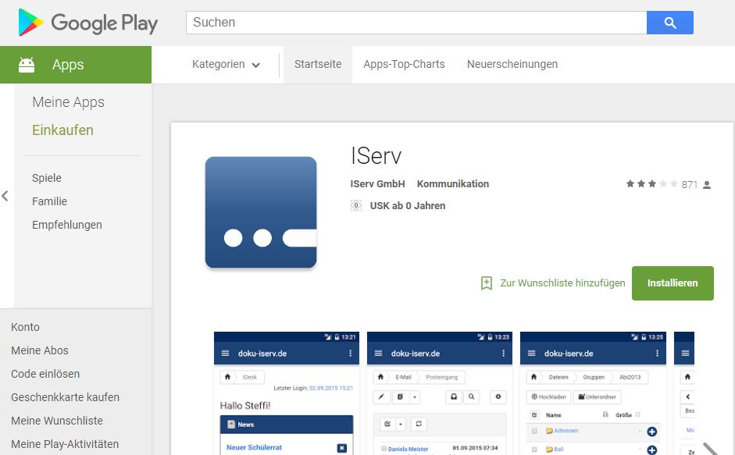This screenshot has width=735, height=455.
Task: Switch to the Startseite tab
Action: pyautogui.click(x=318, y=65)
